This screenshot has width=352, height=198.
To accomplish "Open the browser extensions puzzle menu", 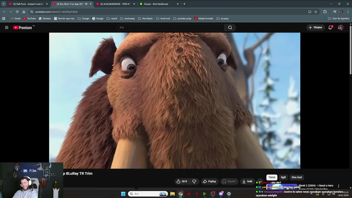I will 325,12.
